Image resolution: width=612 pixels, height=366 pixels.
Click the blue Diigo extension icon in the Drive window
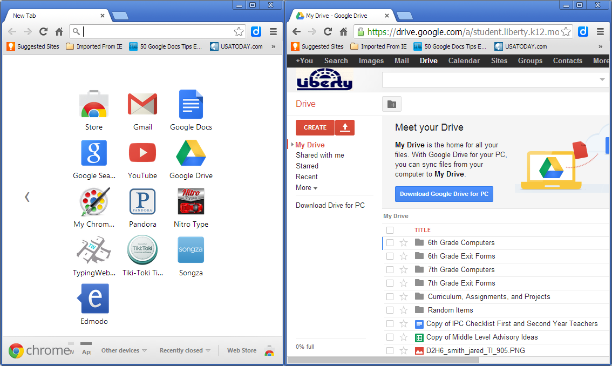583,32
